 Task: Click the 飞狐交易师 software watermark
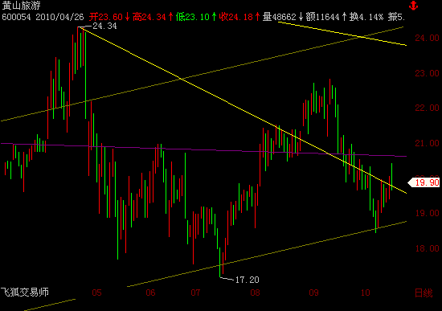(x=25, y=292)
